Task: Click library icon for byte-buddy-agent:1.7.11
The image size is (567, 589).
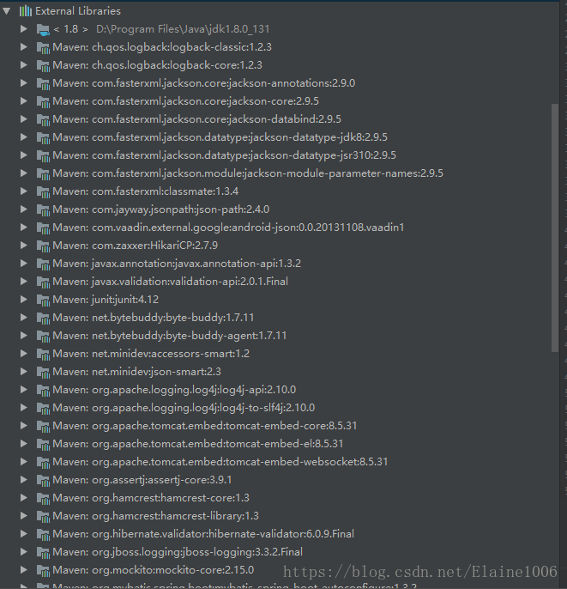Action: (x=43, y=336)
